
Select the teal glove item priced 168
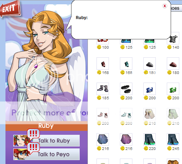pyautogui.click(x=126, y=63)
